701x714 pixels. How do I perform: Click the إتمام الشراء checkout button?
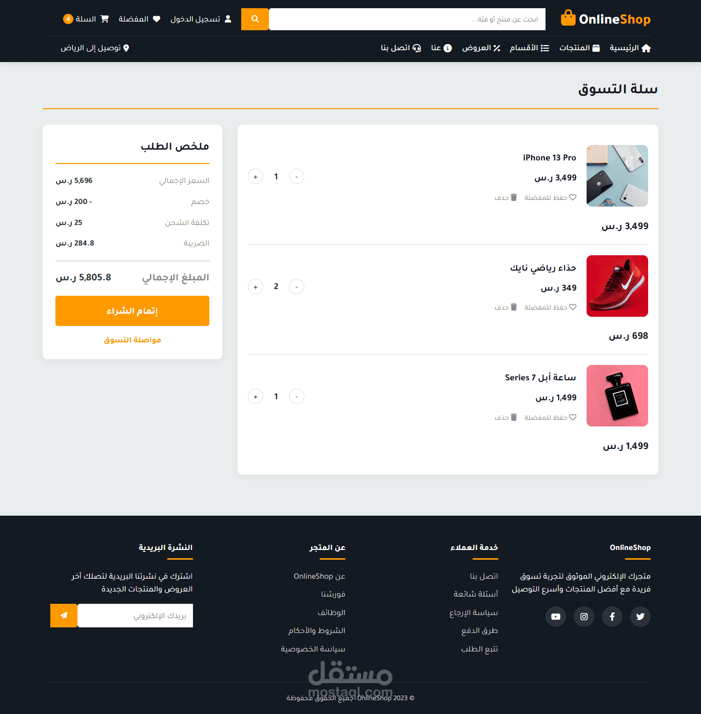pos(132,311)
